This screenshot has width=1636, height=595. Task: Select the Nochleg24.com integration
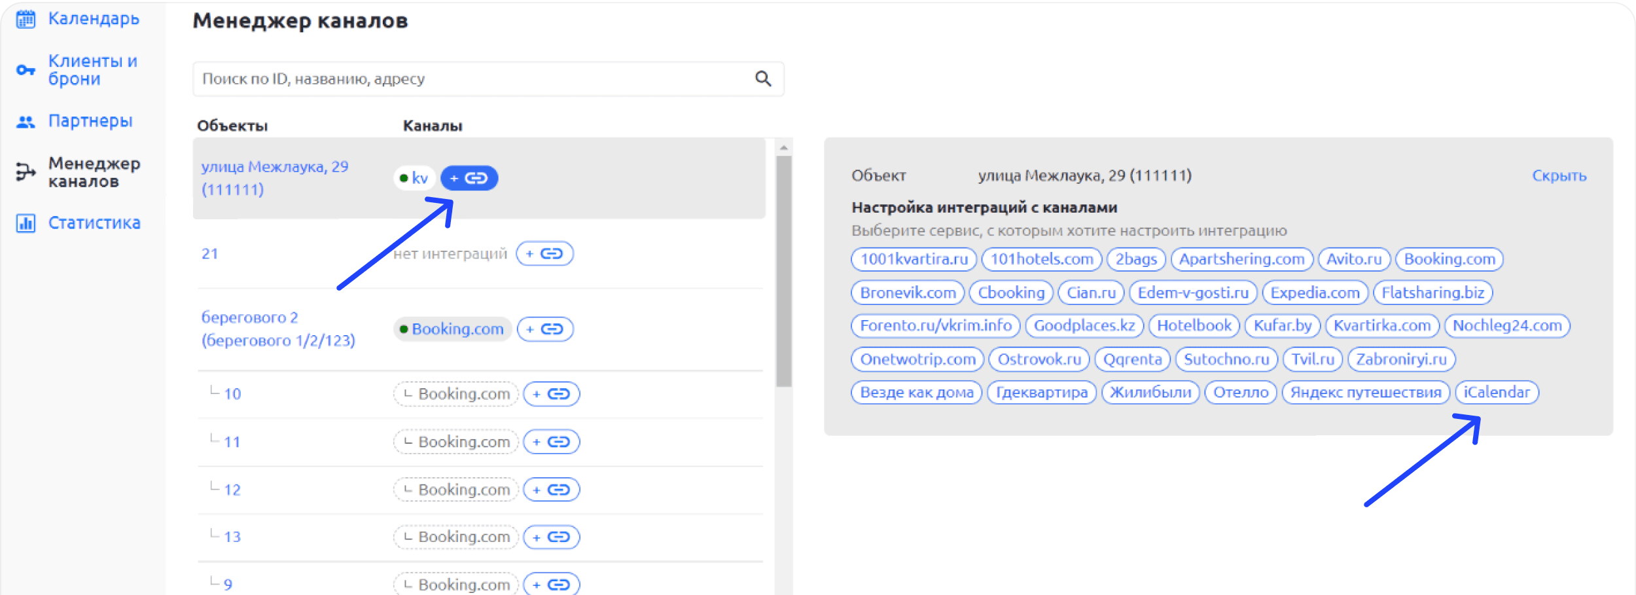tap(1507, 325)
